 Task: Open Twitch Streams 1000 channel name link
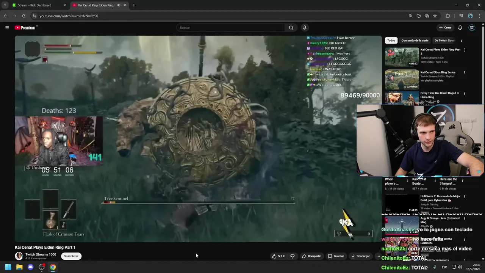(41, 254)
